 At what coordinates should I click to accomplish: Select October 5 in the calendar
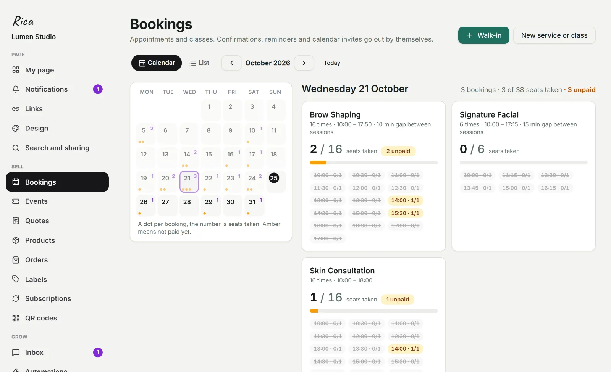(x=146, y=134)
